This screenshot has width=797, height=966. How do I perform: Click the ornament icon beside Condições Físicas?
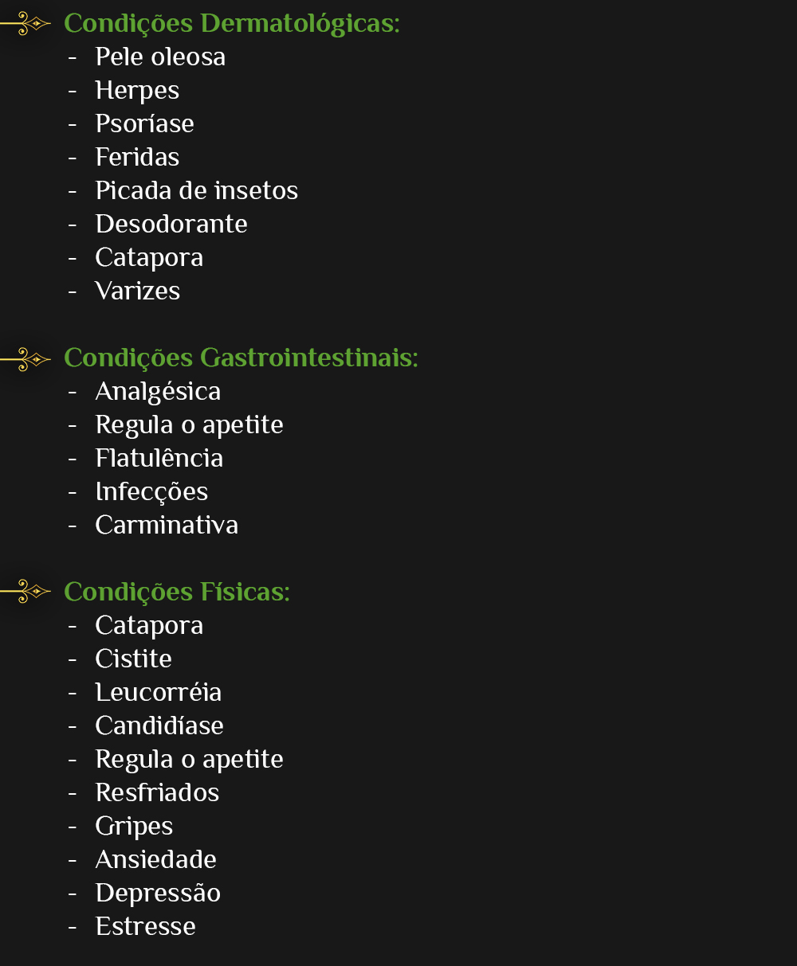[26, 592]
